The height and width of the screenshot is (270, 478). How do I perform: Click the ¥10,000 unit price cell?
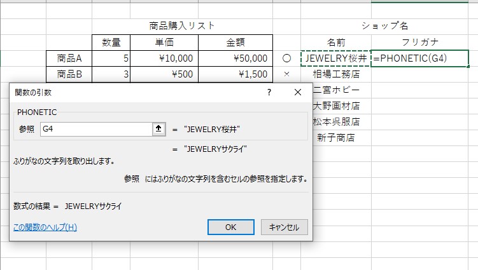165,58
